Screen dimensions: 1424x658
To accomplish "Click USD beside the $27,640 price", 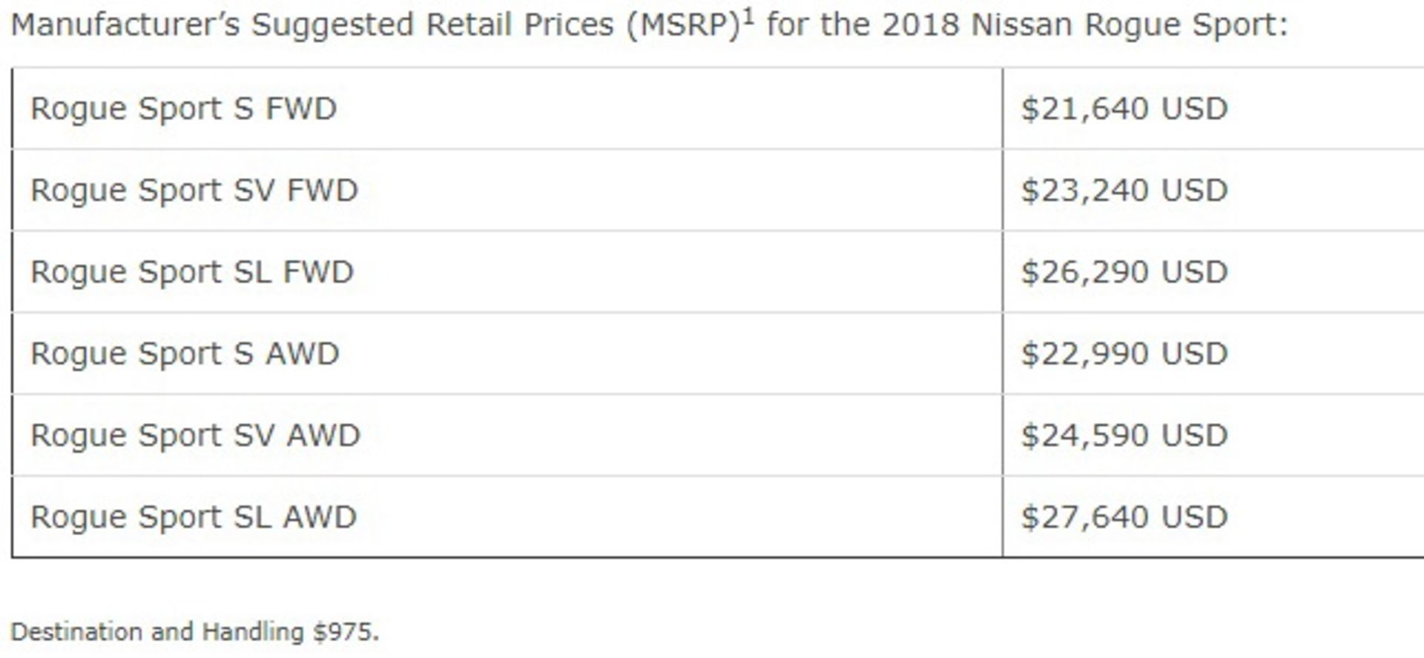I will point(1194,516).
